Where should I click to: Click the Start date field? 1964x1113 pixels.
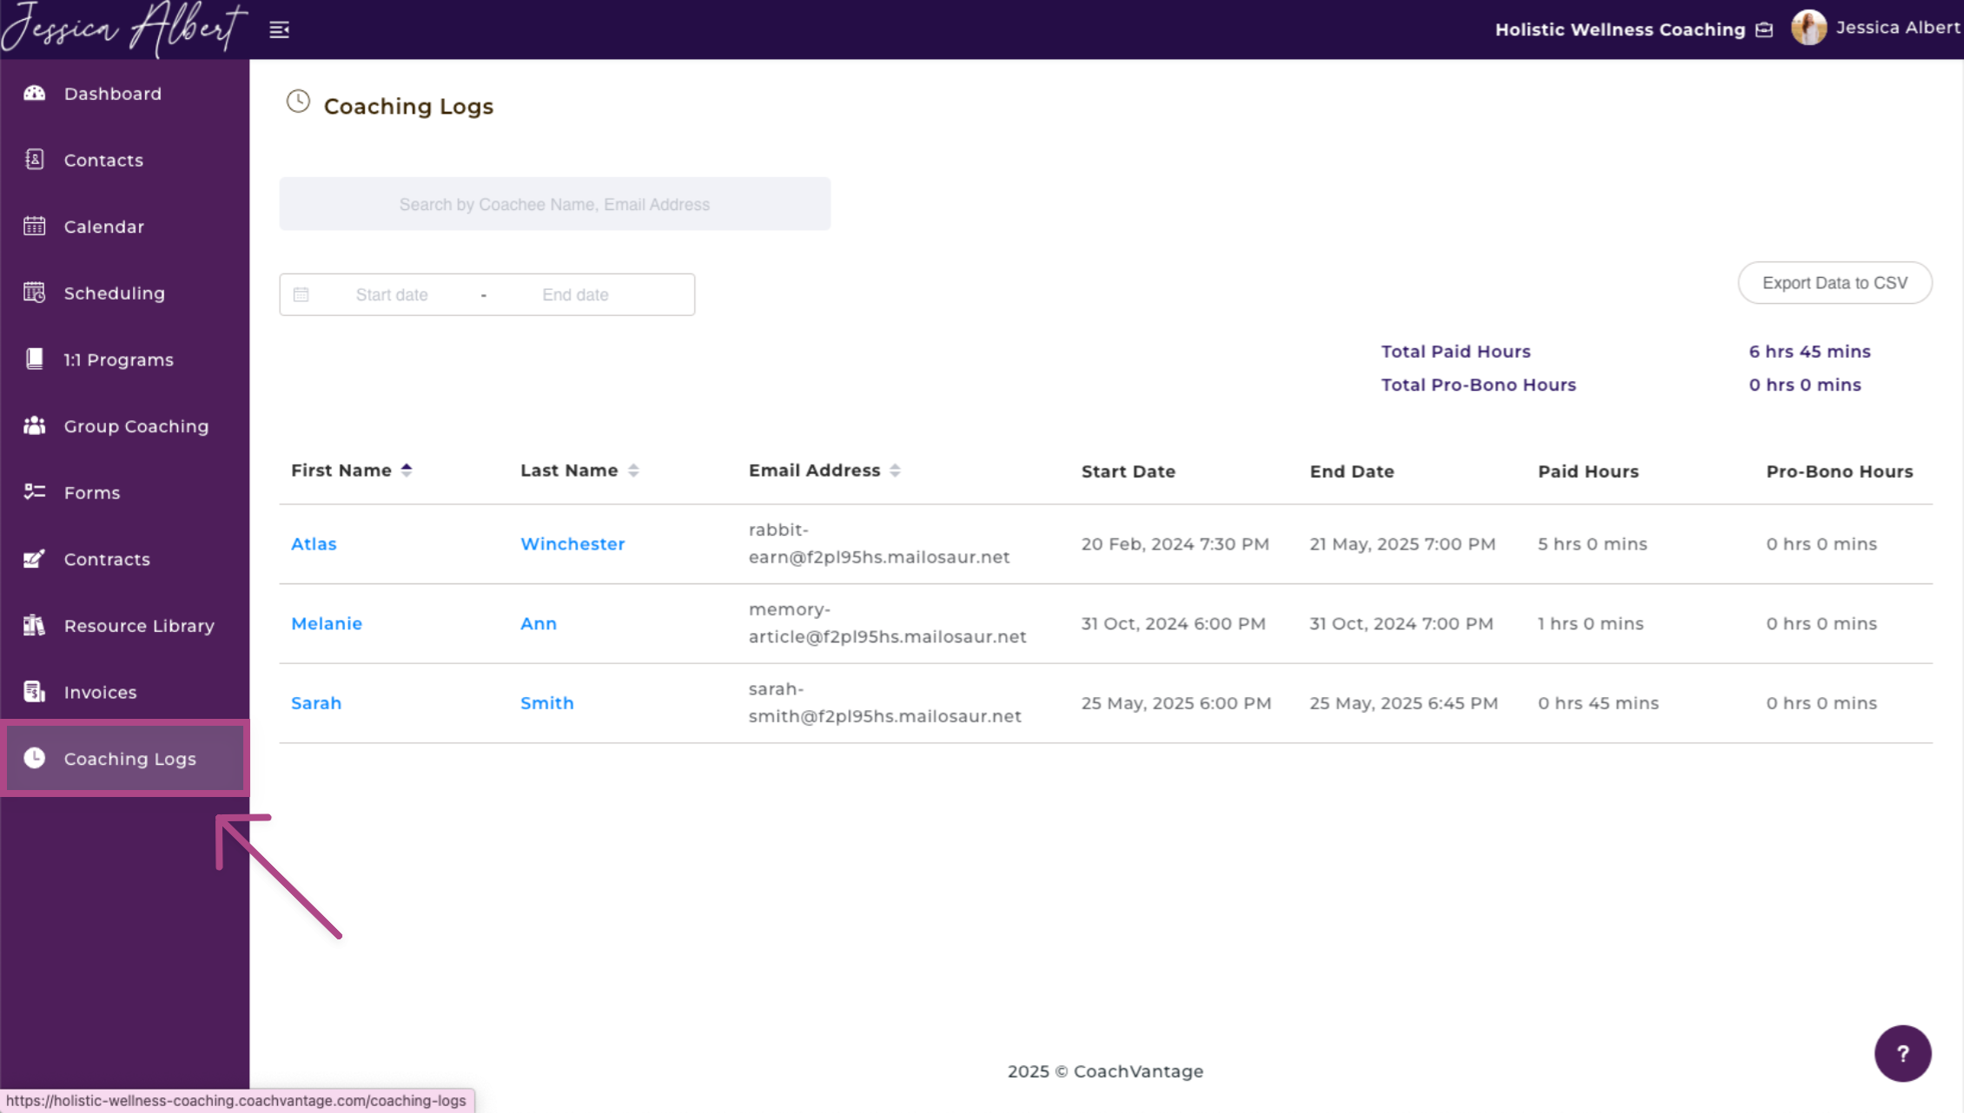pos(392,294)
